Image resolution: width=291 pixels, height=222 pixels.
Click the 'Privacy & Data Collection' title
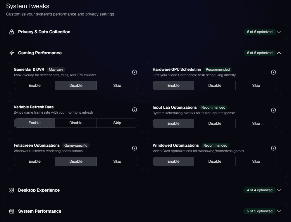[x=44, y=32]
